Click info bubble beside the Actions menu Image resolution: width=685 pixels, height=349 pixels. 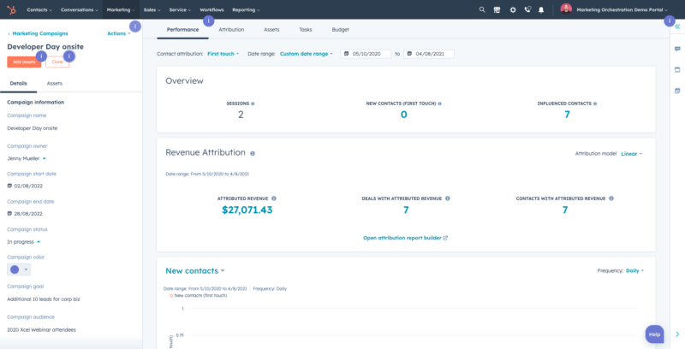[x=135, y=27]
